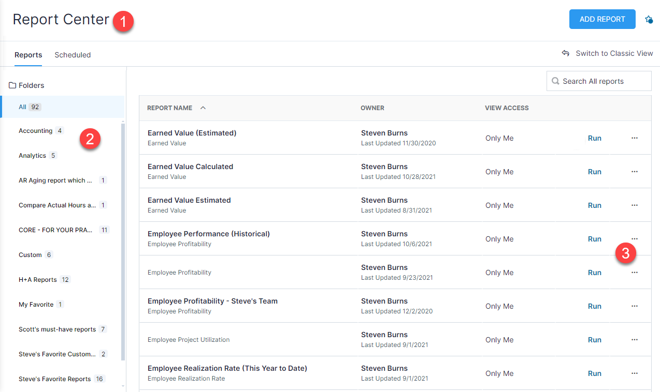The height and width of the screenshot is (392, 660).
Task: Open the H+A Reports folder
Action: pyautogui.click(x=37, y=280)
